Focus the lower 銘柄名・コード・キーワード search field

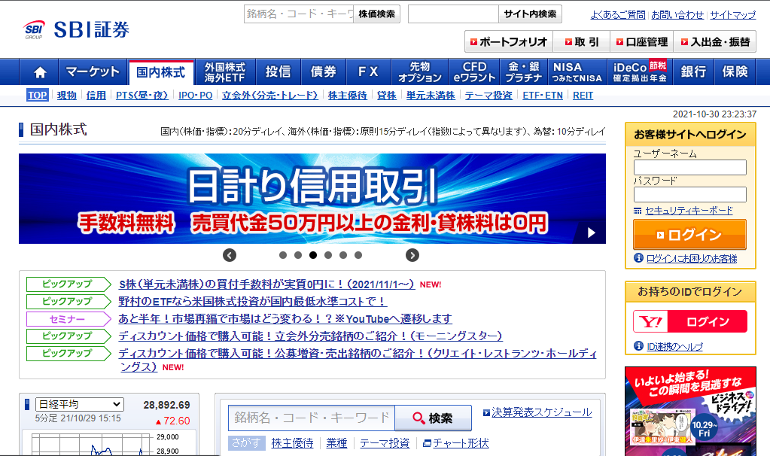[312, 418]
